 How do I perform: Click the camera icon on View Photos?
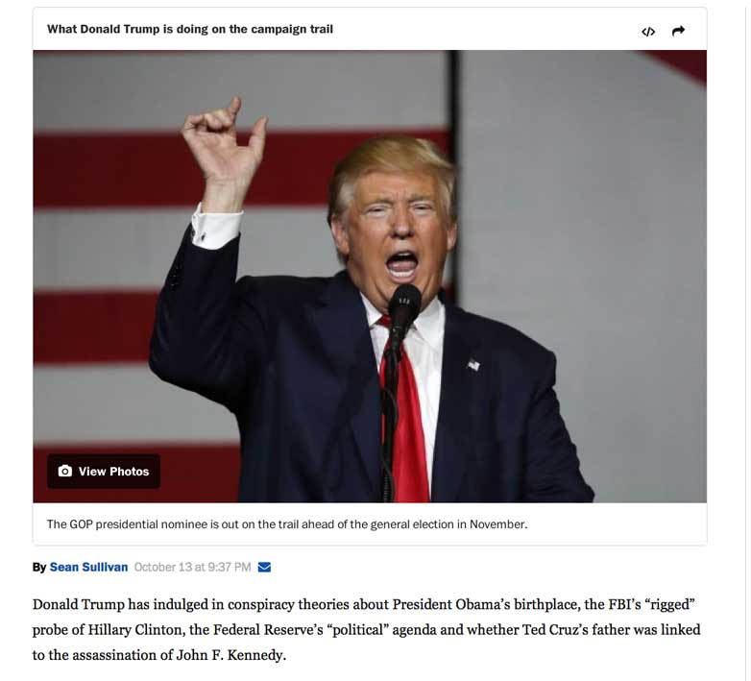65,472
